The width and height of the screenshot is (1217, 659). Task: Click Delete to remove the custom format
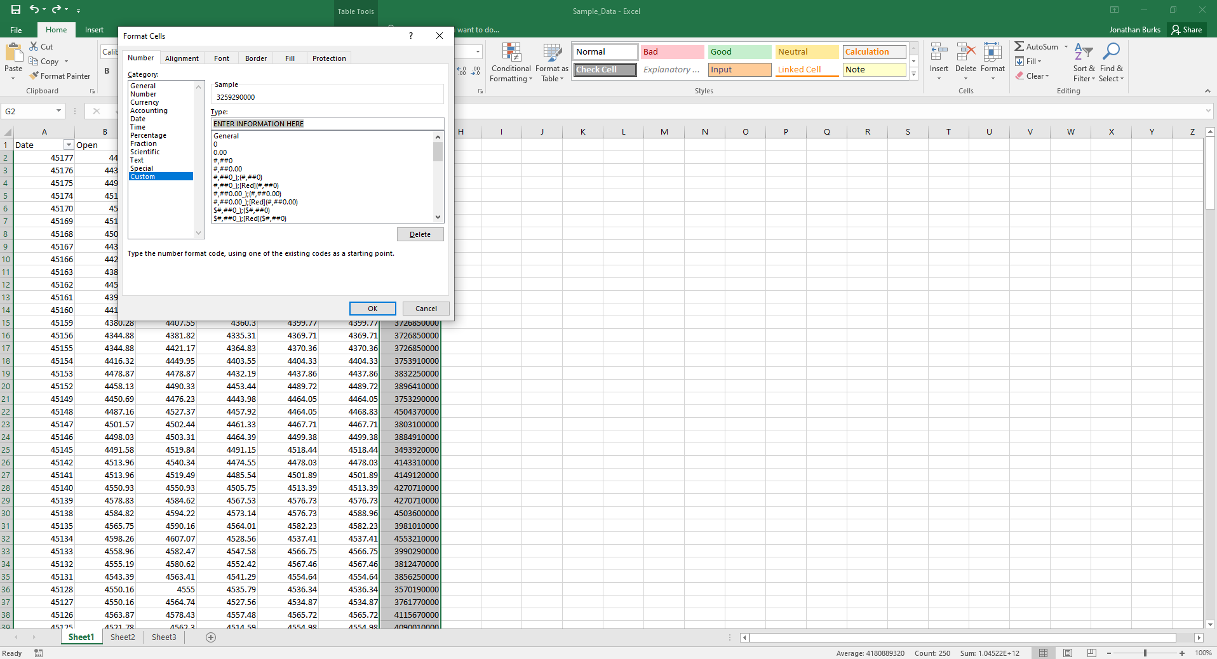click(420, 234)
